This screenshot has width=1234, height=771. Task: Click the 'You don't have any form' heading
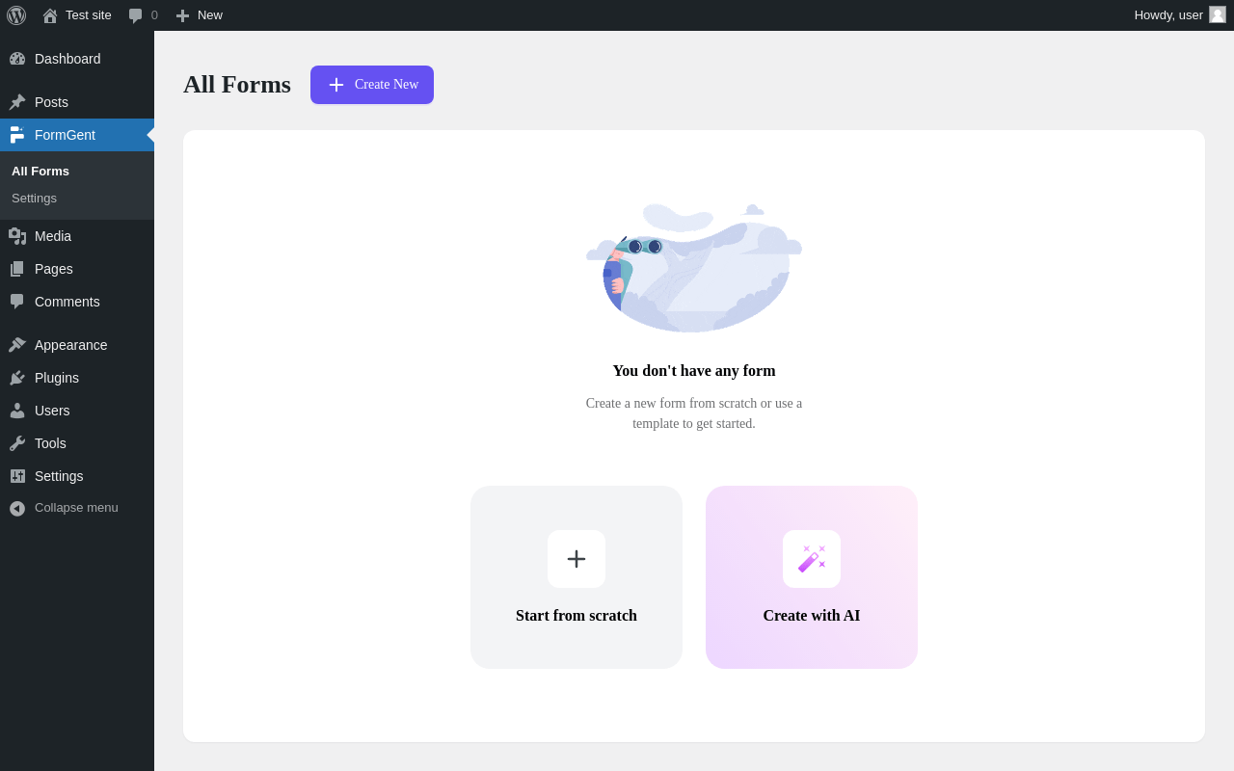pos(694,371)
